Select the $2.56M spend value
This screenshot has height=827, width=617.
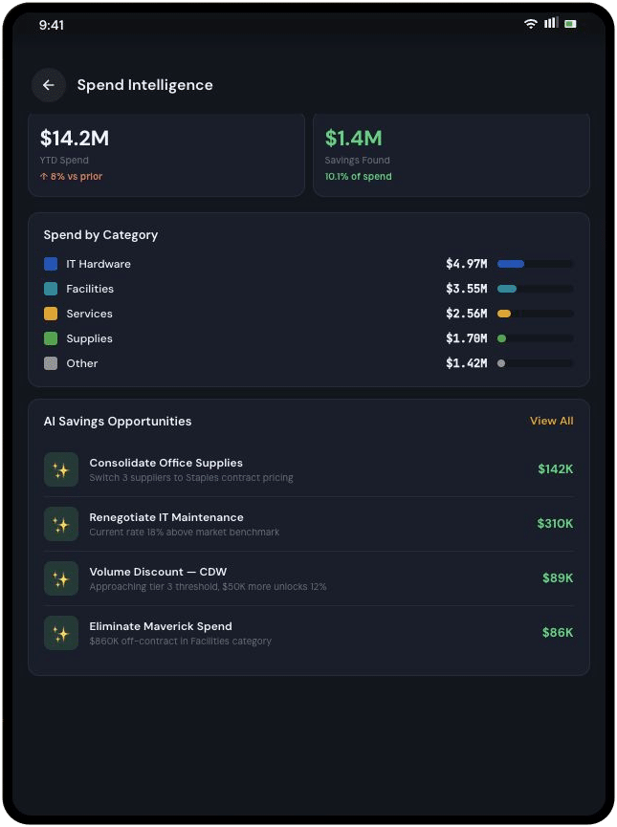pos(467,314)
